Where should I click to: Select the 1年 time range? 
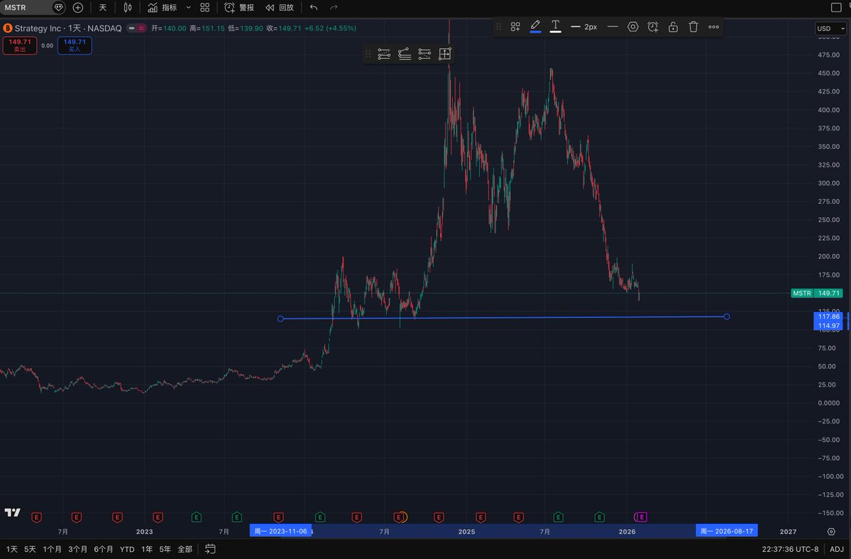tap(147, 549)
